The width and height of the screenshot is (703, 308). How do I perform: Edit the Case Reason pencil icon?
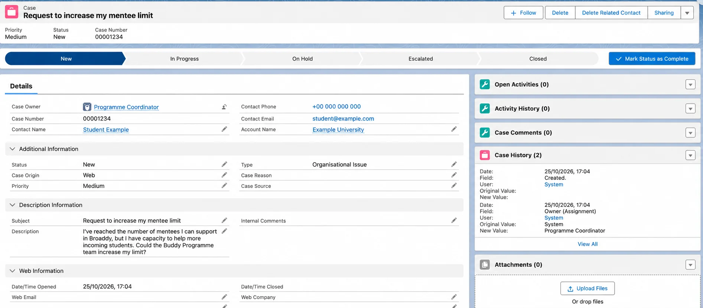pyautogui.click(x=454, y=175)
